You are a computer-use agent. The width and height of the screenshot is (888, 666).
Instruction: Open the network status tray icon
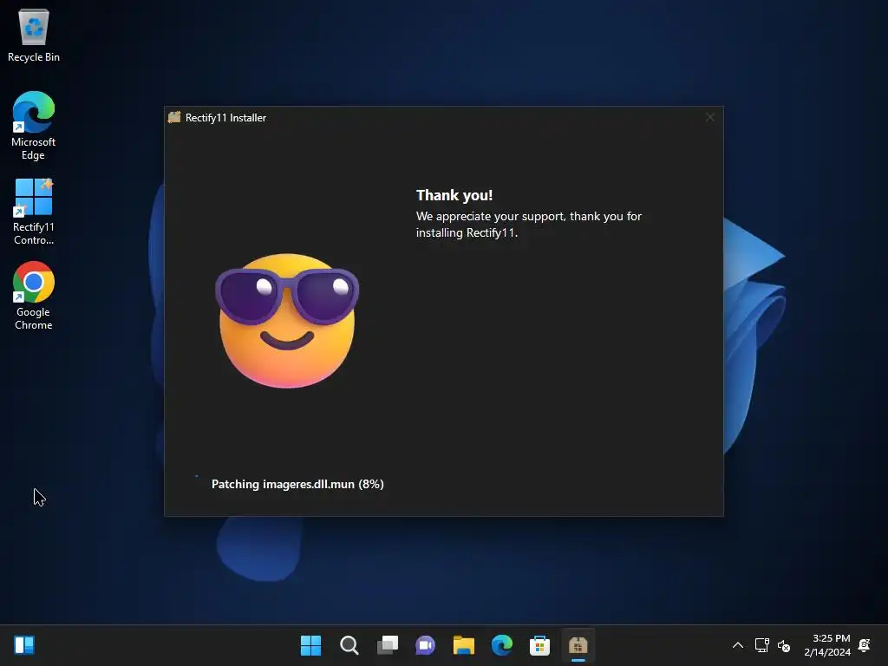point(761,645)
